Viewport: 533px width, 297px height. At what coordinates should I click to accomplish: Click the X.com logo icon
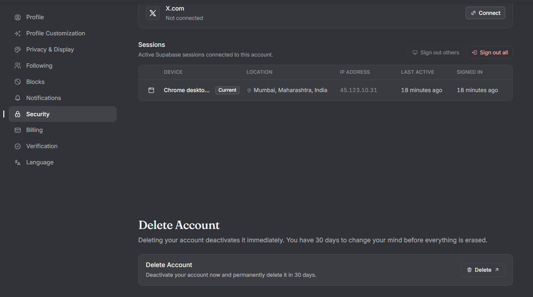pyautogui.click(x=153, y=13)
